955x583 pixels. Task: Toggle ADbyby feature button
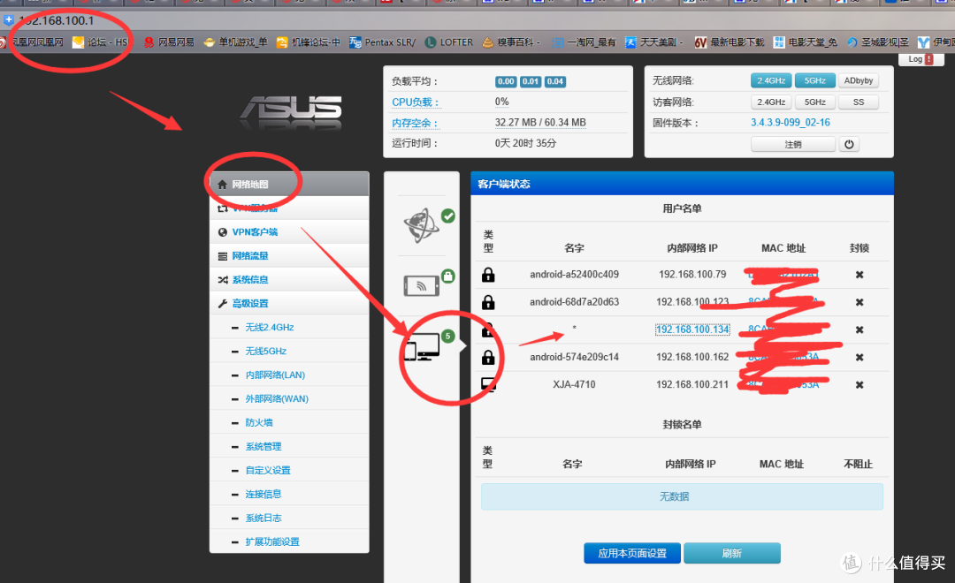tap(858, 80)
